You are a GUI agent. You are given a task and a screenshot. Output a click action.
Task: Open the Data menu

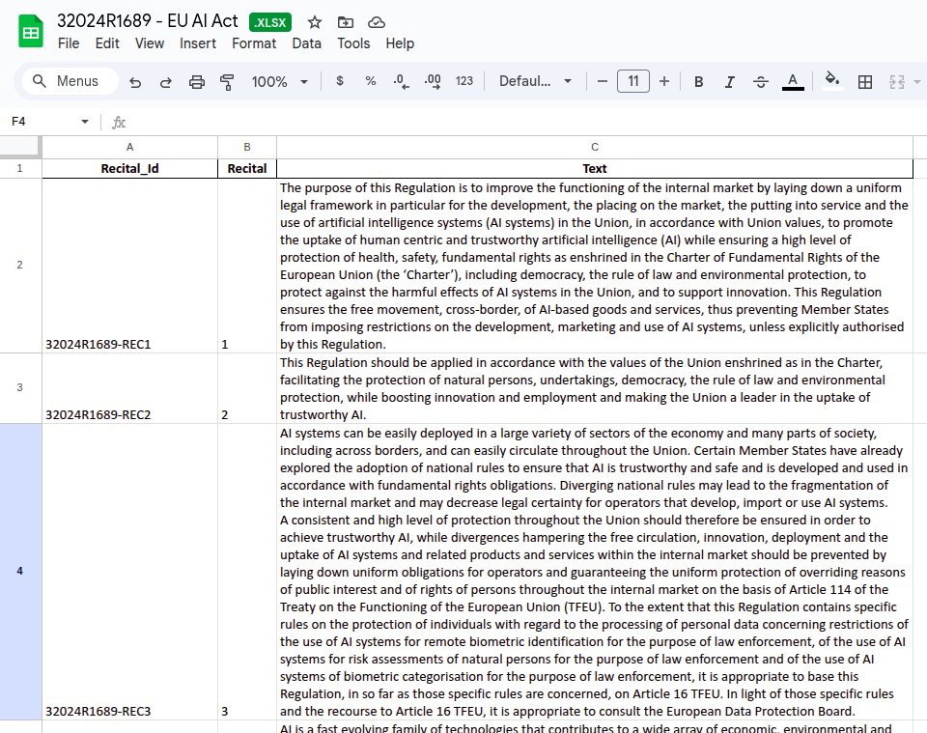[307, 43]
